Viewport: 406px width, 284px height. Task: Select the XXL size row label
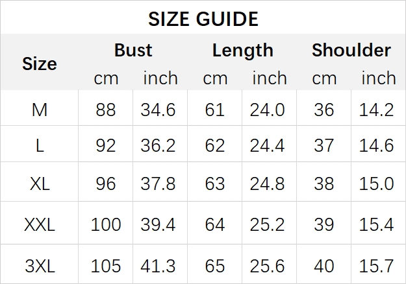tap(40, 225)
